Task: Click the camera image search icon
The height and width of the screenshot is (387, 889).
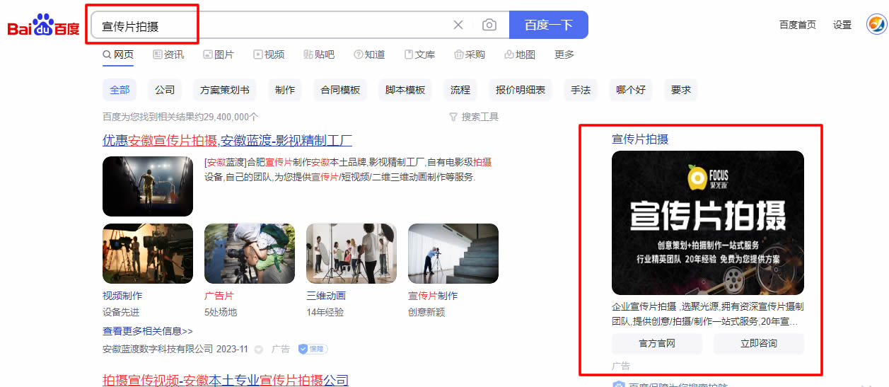Action: (489, 25)
